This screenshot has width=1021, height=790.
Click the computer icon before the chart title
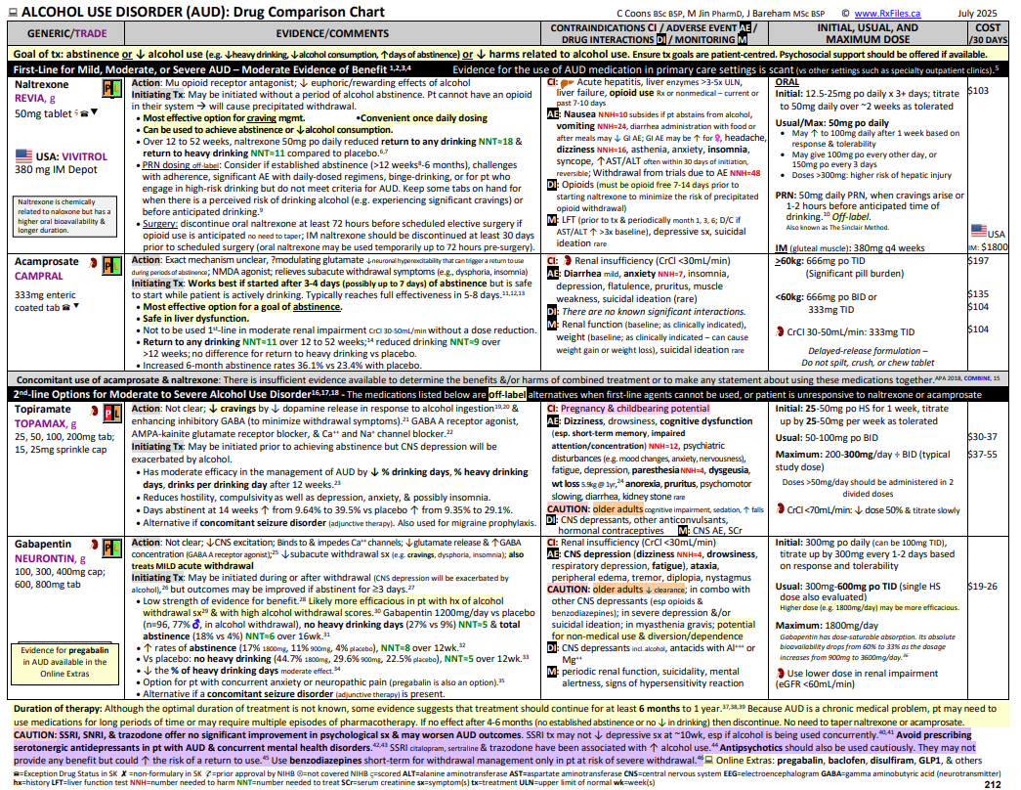tap(13, 13)
